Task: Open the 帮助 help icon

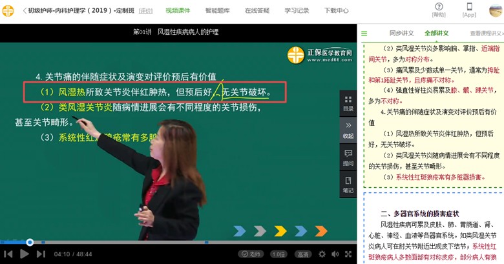Action: click(x=439, y=10)
